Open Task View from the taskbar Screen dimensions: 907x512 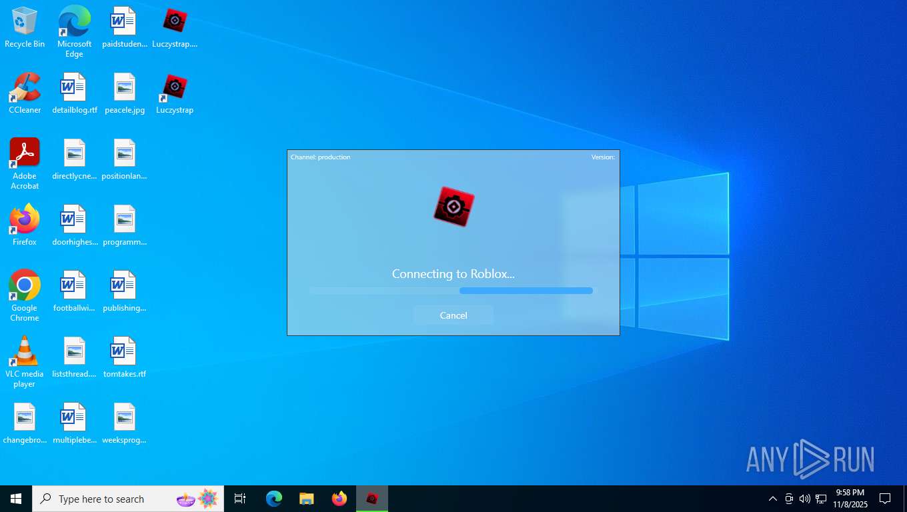pos(240,499)
